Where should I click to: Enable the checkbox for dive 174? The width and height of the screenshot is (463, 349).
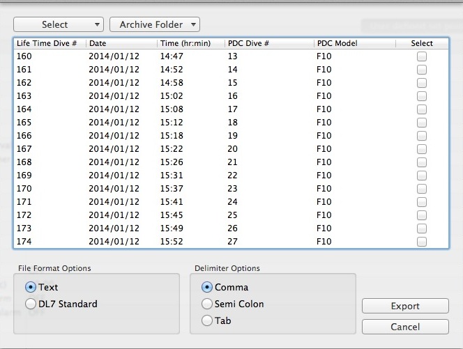(422, 242)
